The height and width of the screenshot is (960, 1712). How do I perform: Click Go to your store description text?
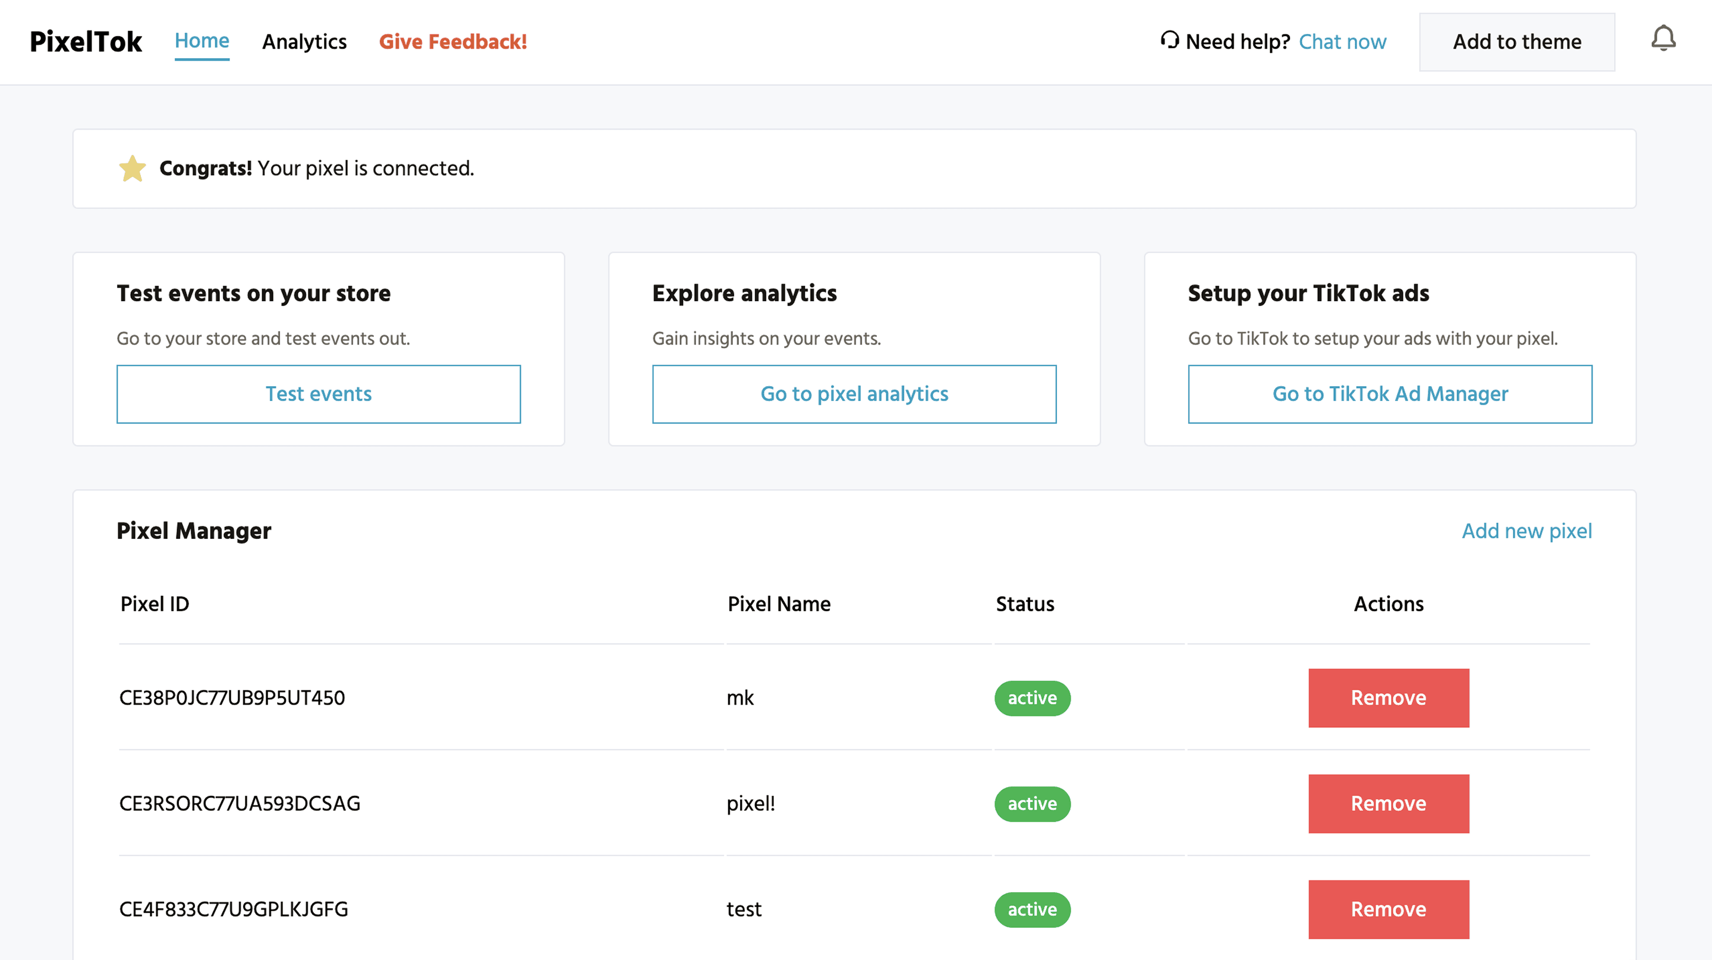(264, 338)
